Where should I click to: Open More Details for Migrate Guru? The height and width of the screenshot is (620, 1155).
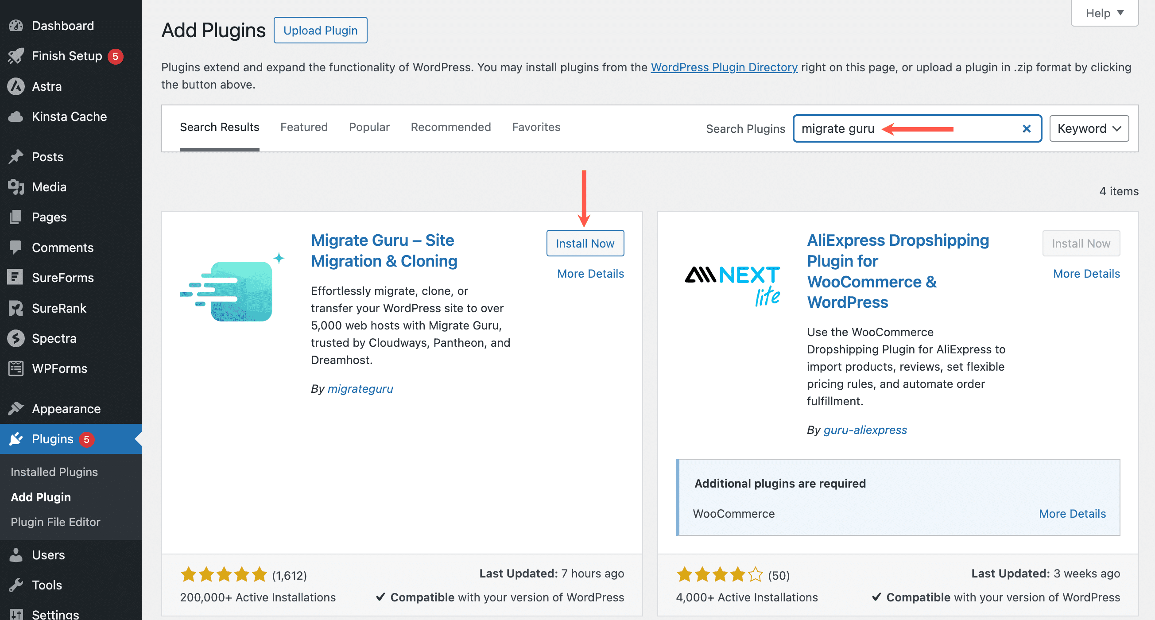tap(590, 273)
